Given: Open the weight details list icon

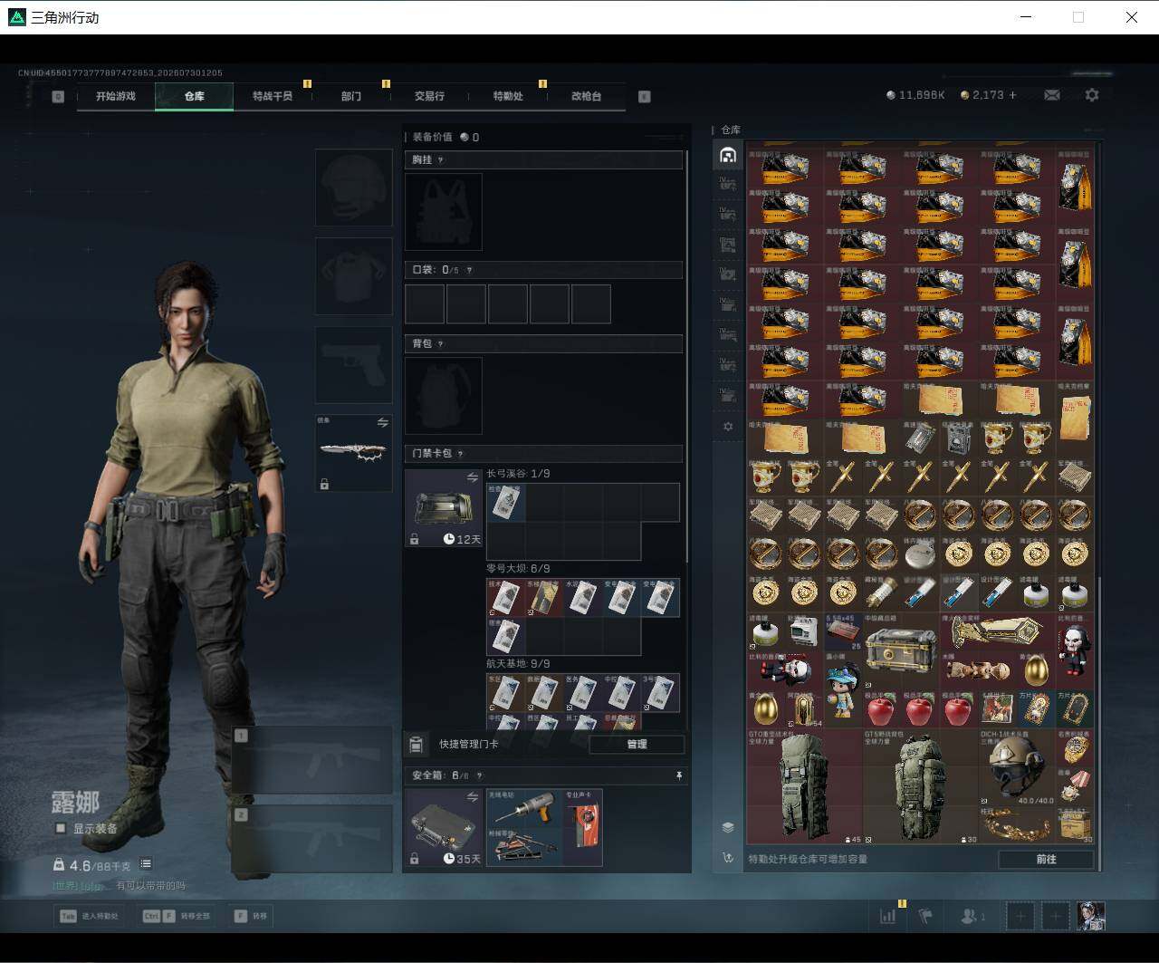Looking at the screenshot, I should click(146, 864).
